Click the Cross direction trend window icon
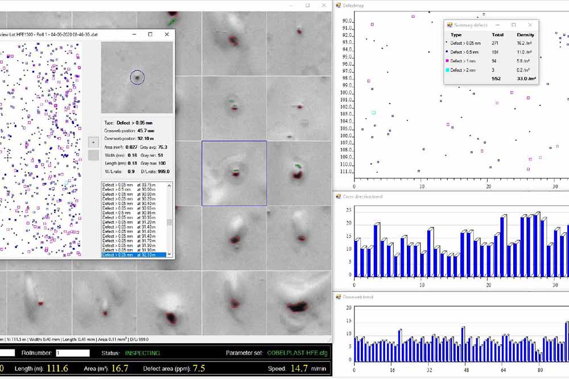The image size is (569, 379). pos(338,197)
